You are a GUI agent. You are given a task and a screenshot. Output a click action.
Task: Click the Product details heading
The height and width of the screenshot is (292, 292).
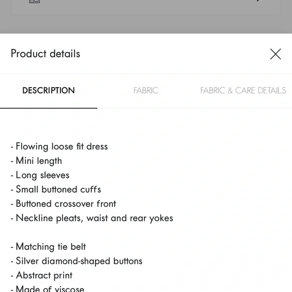[x=45, y=54]
